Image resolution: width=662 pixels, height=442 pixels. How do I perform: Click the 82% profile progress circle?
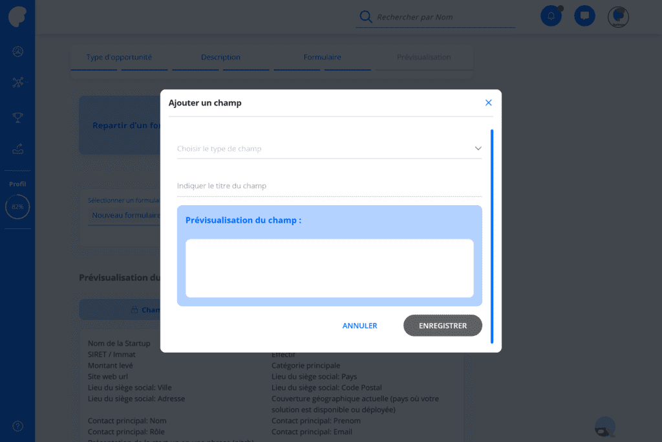pos(17,206)
